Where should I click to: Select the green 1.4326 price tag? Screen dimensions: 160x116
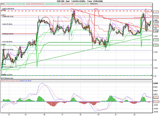pyautogui.click(x=156, y=40)
